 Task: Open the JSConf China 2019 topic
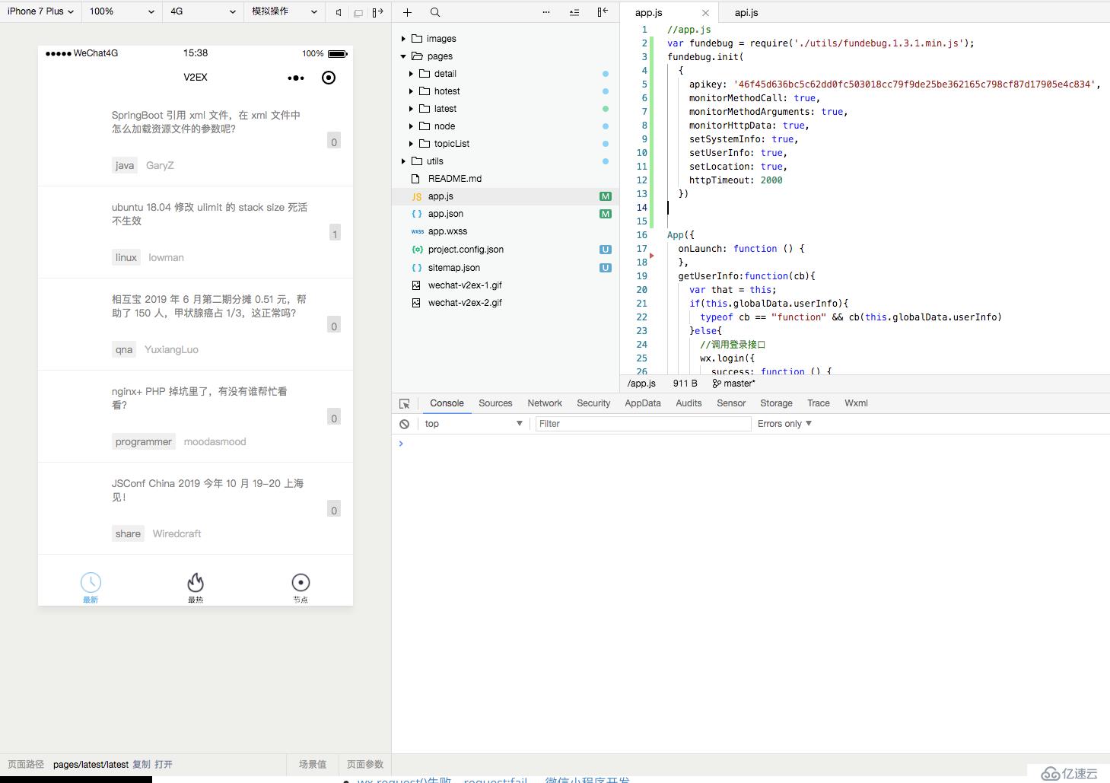pyautogui.click(x=208, y=490)
